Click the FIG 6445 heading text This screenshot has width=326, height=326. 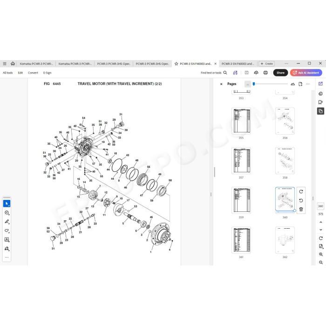click(52, 84)
